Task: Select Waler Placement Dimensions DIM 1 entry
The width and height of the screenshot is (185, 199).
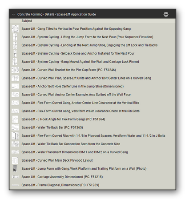Action: 75,152
